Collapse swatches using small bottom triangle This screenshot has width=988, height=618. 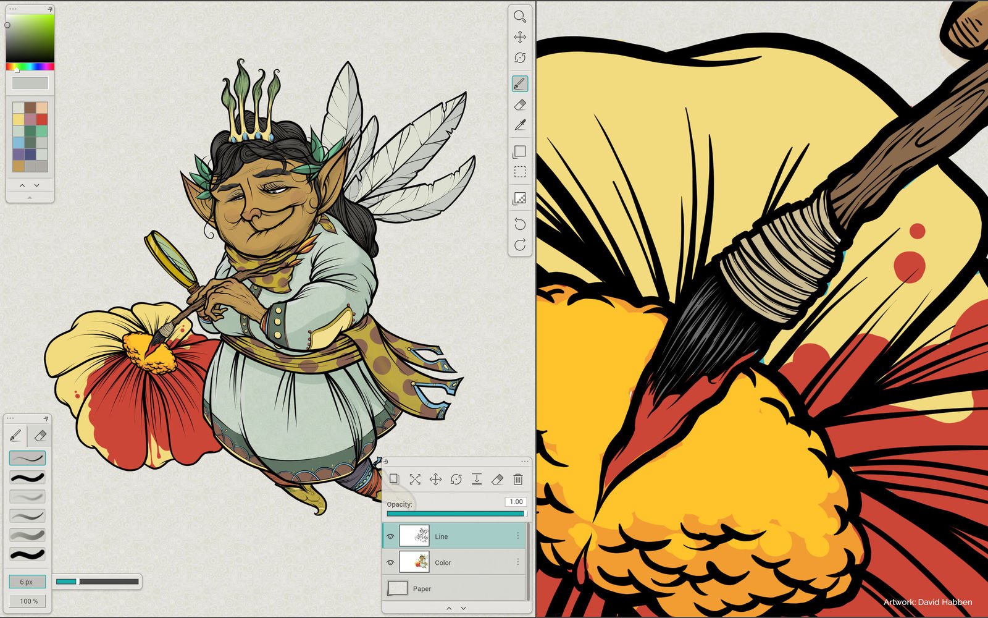click(30, 197)
